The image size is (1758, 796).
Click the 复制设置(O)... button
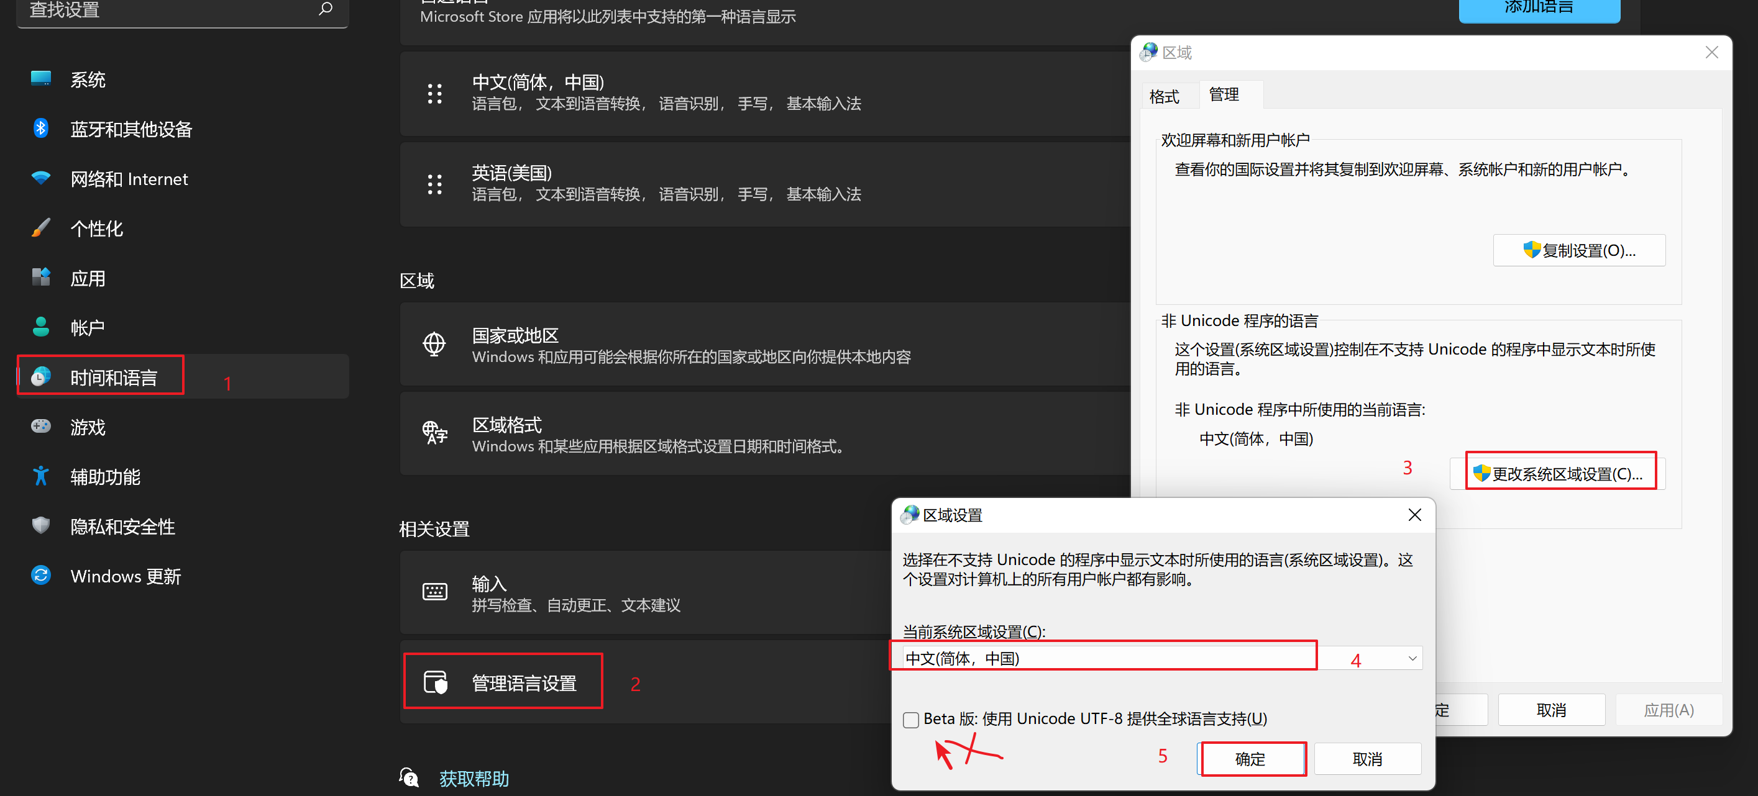(x=1578, y=250)
